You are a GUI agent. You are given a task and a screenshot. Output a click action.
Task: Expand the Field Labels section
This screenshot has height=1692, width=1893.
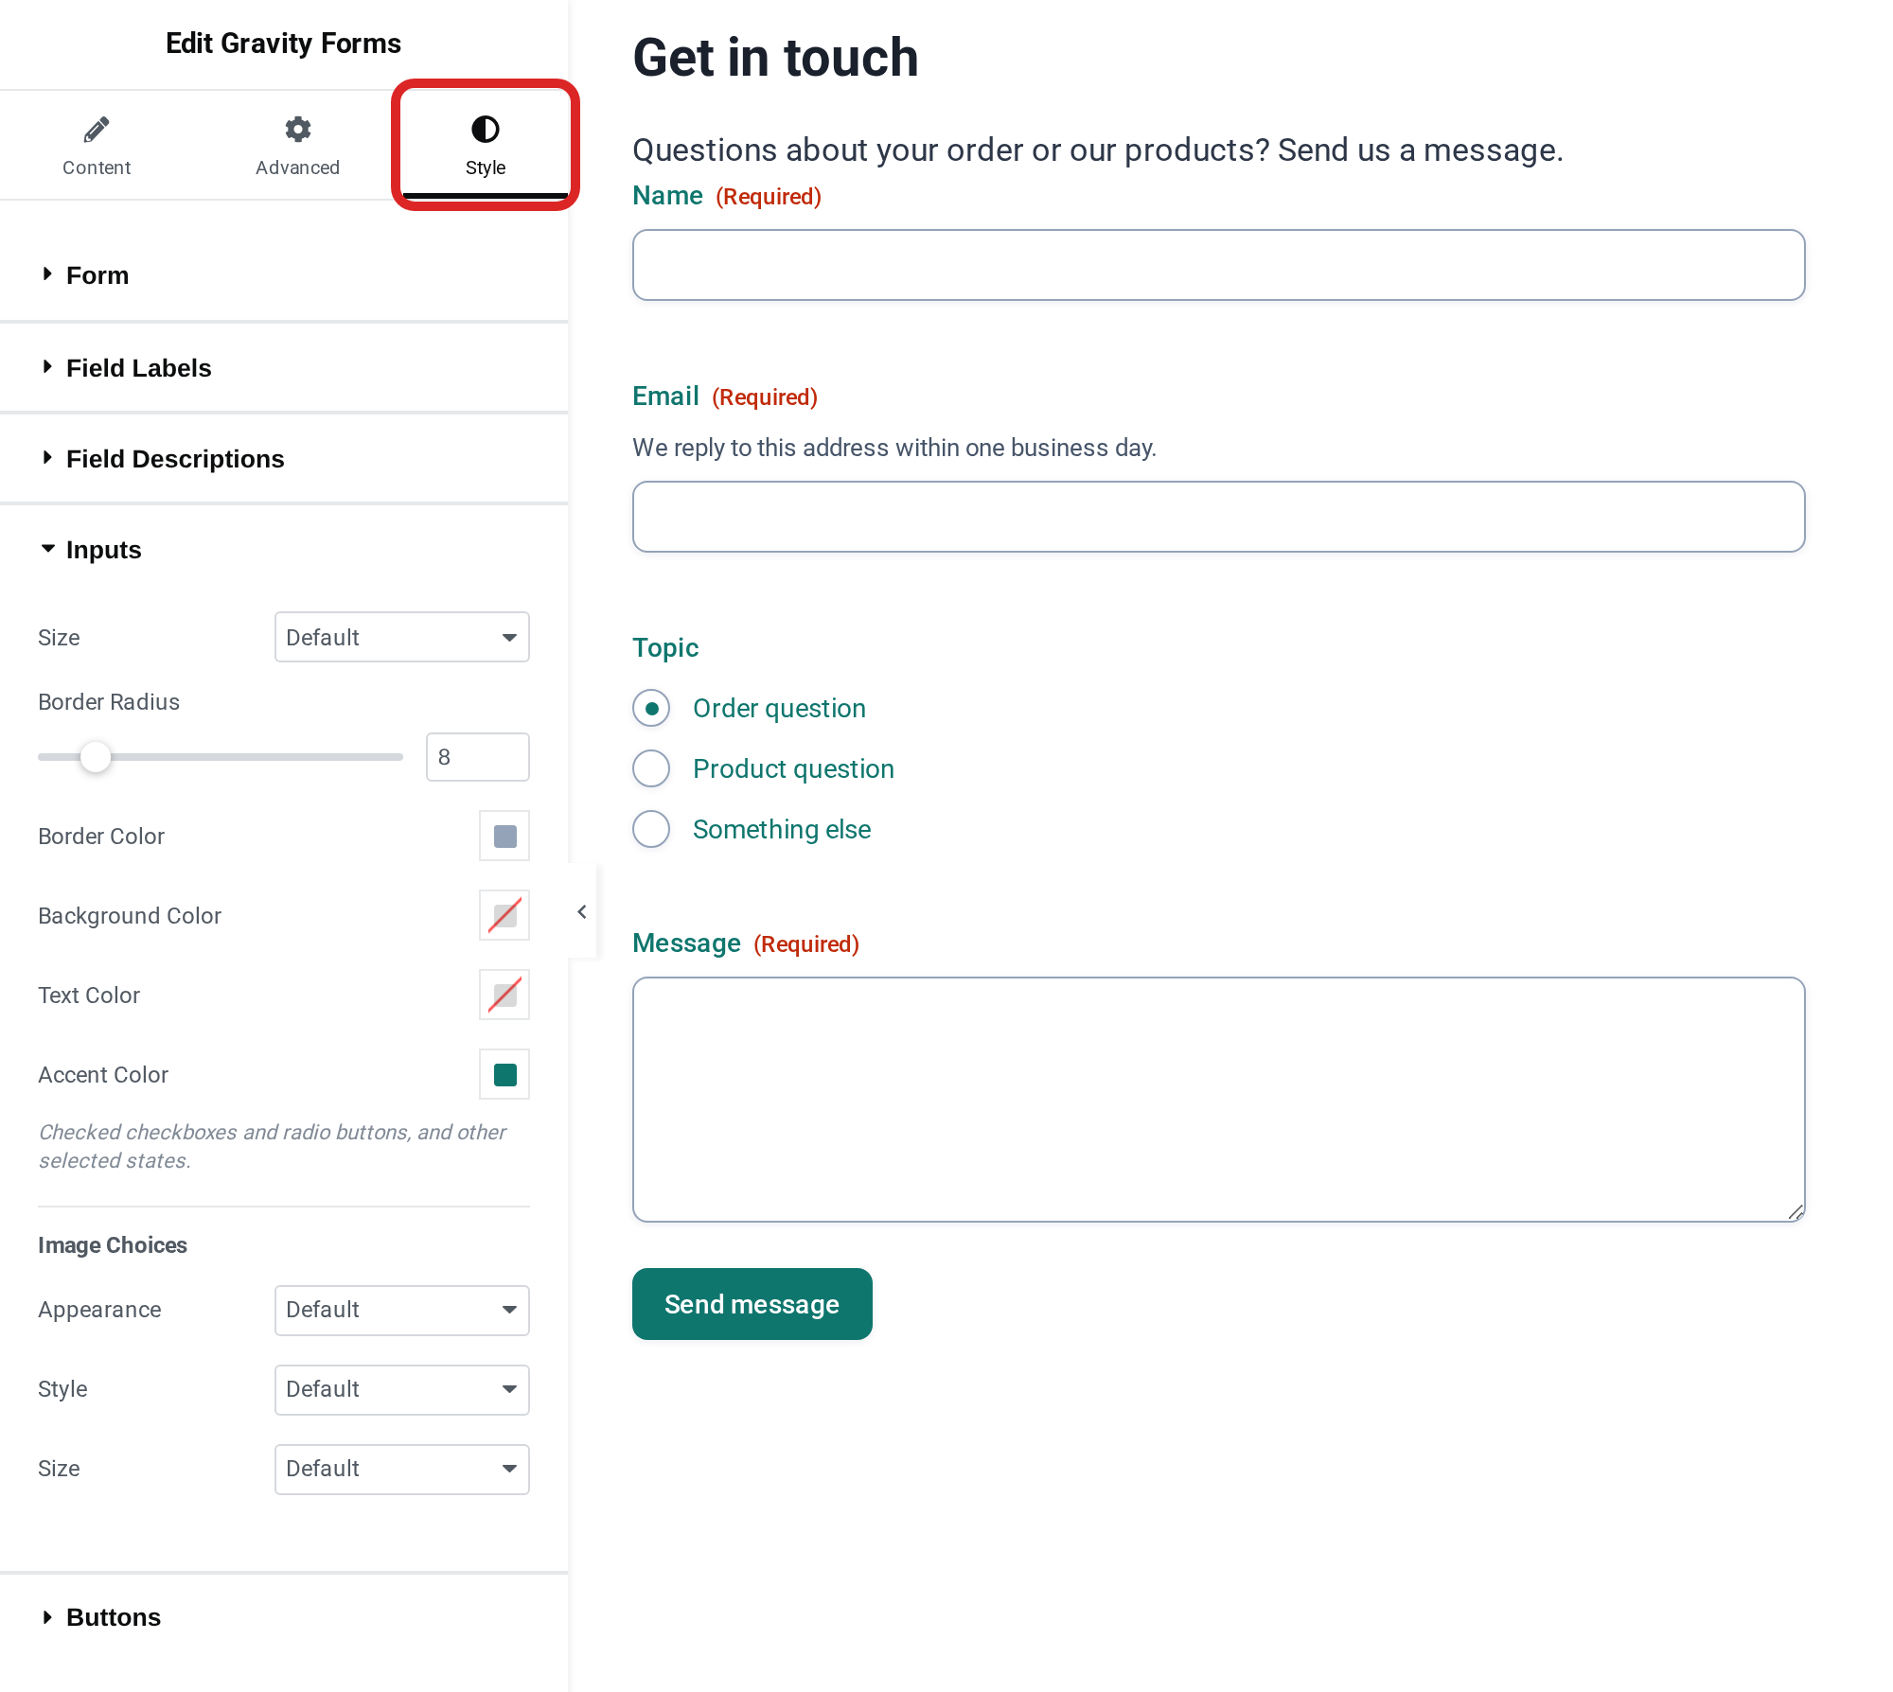pos(284,368)
